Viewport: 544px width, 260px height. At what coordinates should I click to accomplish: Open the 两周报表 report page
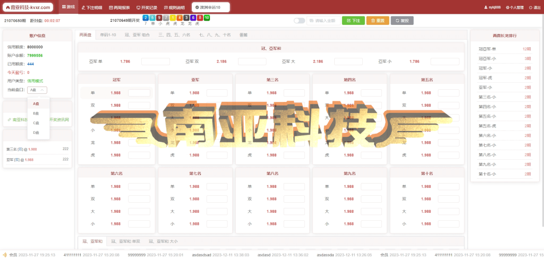[x=120, y=7]
